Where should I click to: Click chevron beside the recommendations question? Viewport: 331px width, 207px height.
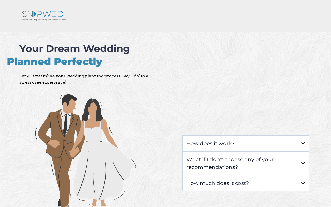(x=303, y=163)
